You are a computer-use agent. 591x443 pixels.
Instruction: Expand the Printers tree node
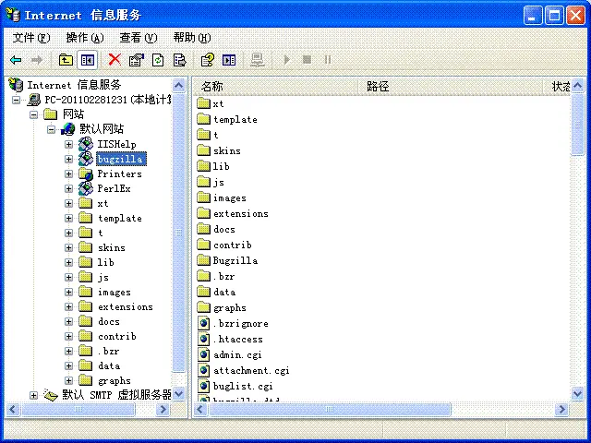click(68, 174)
